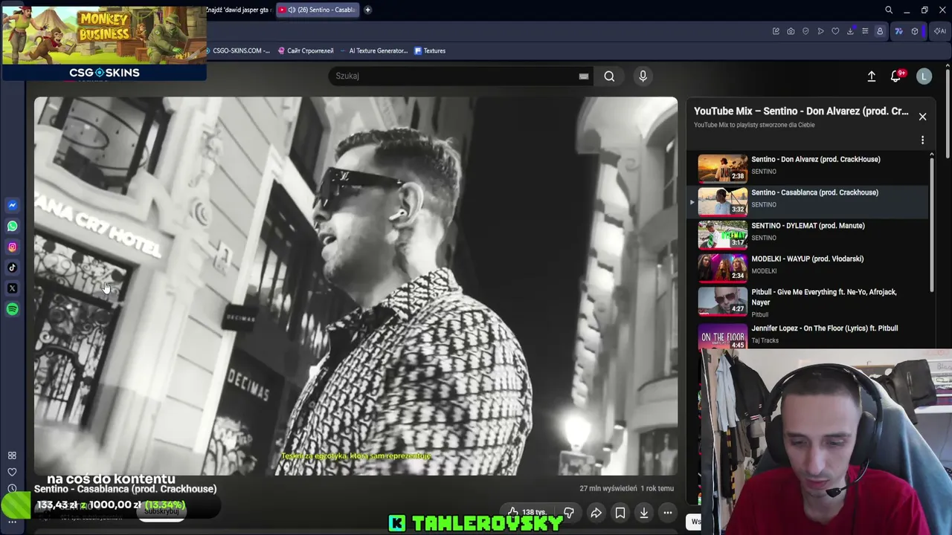Click the playlist panel scrollbar
Image resolution: width=952 pixels, height=535 pixels.
click(932, 223)
